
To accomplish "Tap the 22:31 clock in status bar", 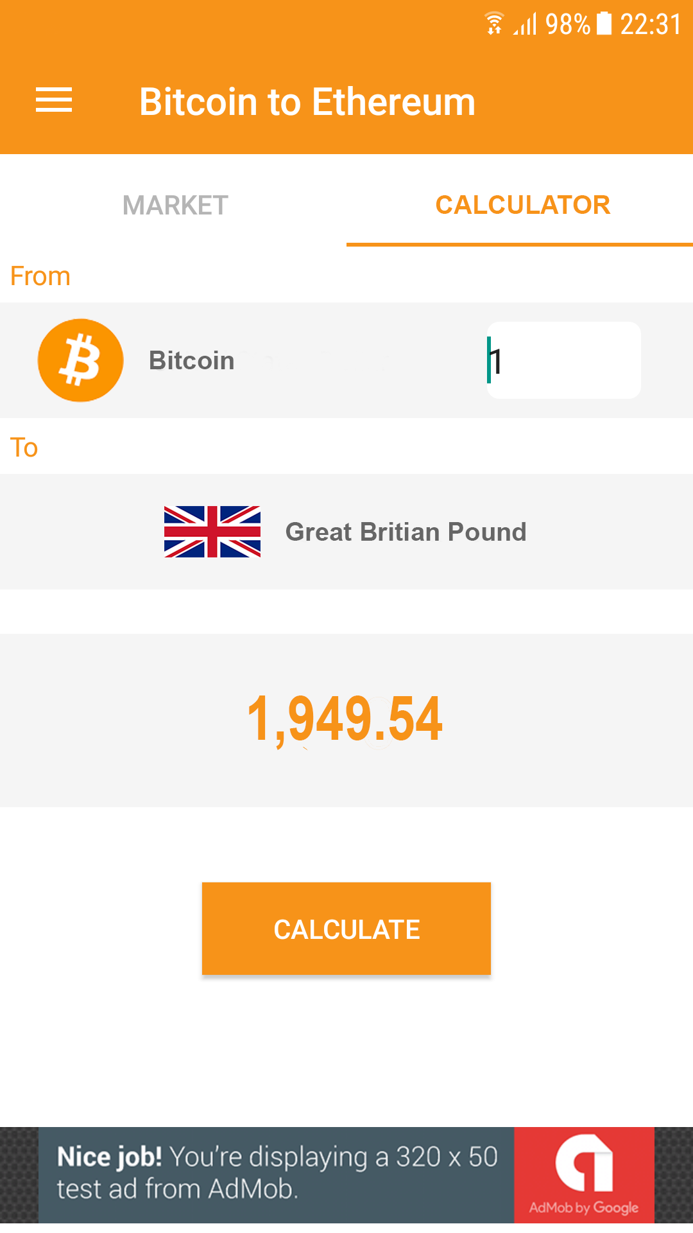I will pos(650,24).
